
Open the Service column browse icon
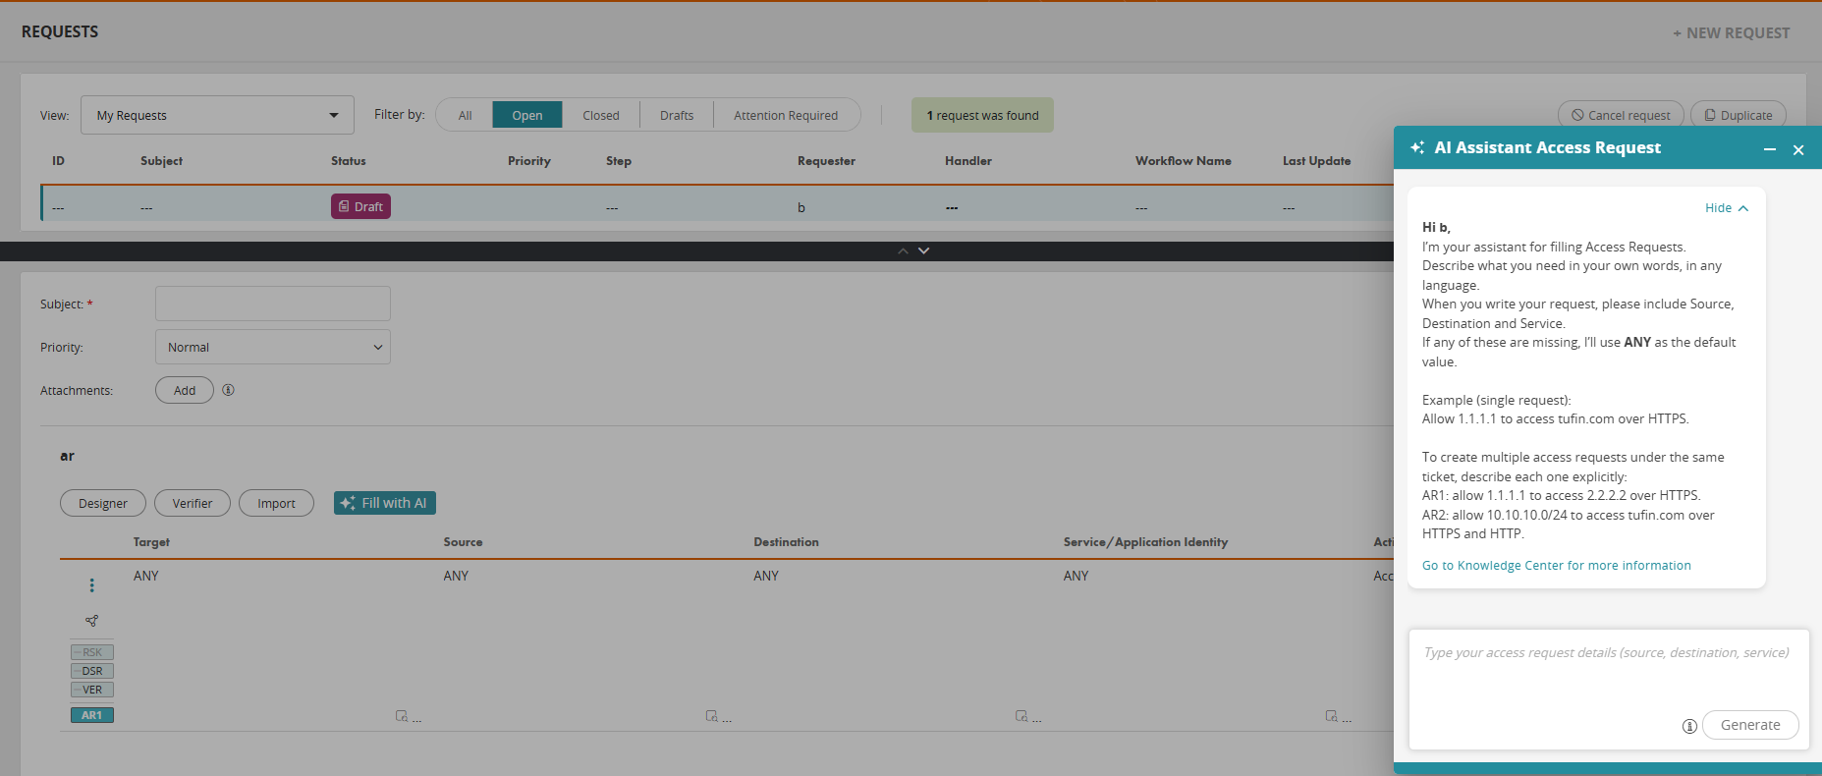click(x=1331, y=716)
